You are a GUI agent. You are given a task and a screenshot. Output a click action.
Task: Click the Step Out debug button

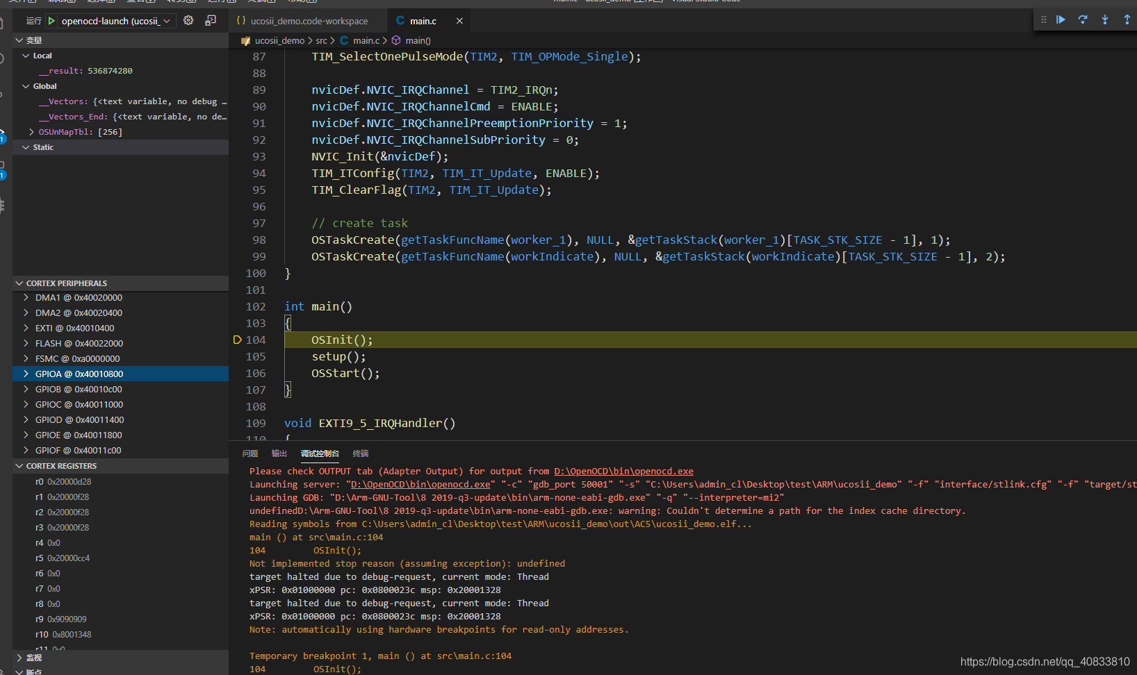pyautogui.click(x=1127, y=19)
